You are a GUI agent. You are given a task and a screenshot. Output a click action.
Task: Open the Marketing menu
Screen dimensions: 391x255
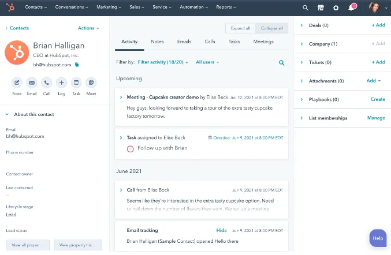point(109,7)
